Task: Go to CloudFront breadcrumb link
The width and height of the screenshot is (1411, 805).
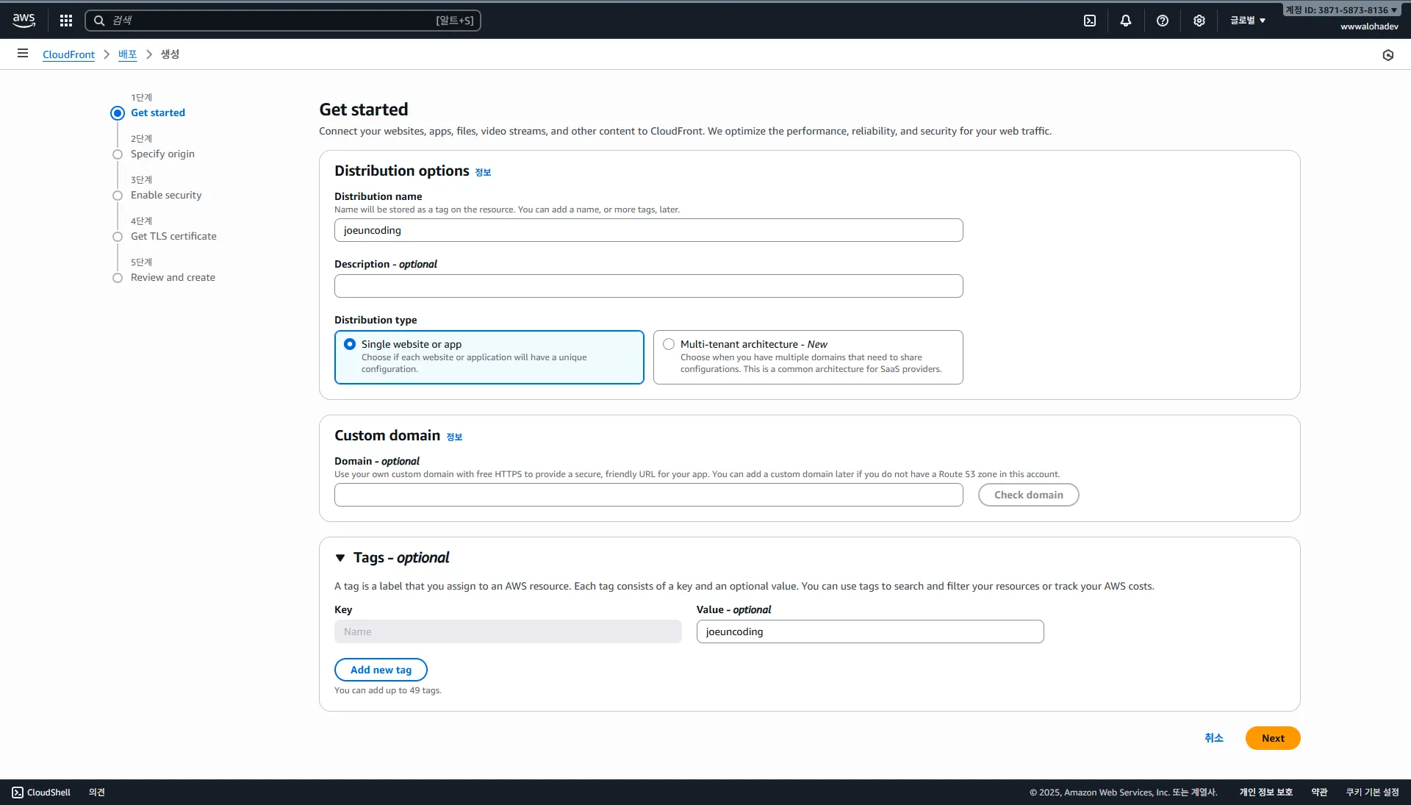Action: [x=68, y=54]
